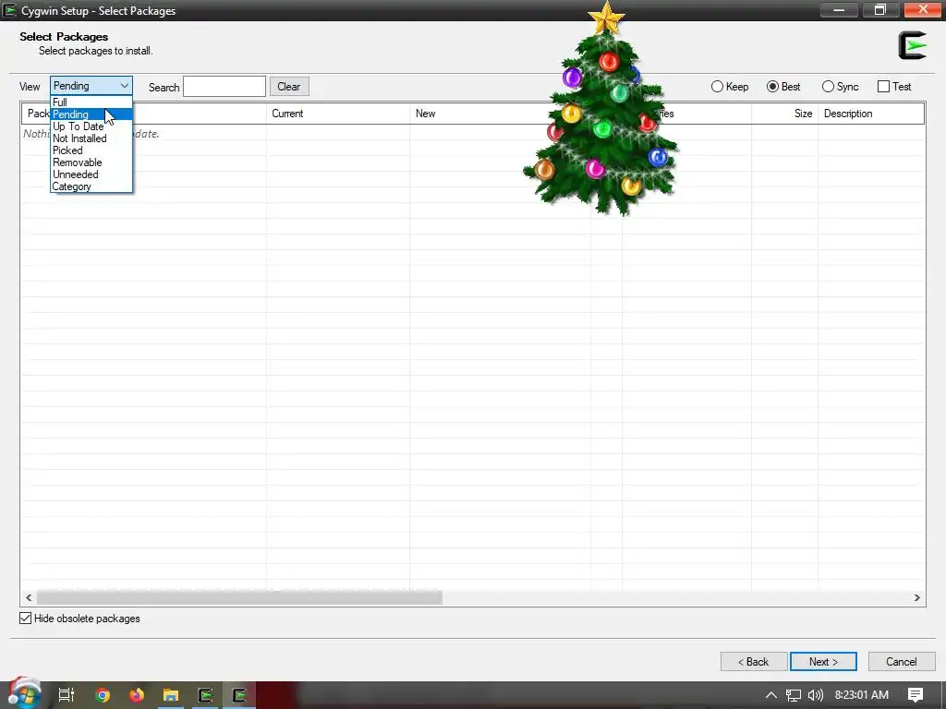
Task: Click the Size column header
Action: pyautogui.click(x=784, y=114)
